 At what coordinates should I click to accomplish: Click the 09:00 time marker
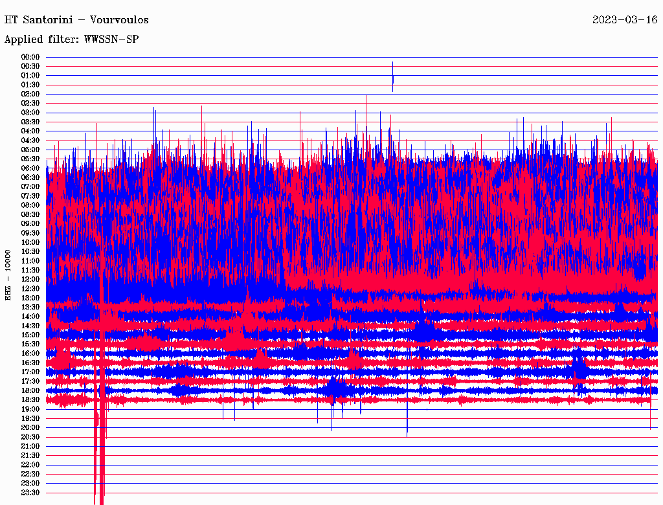click(30, 223)
